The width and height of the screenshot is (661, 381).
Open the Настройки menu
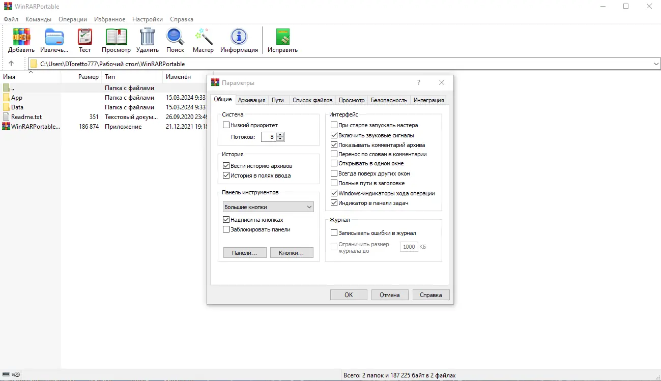pos(148,19)
